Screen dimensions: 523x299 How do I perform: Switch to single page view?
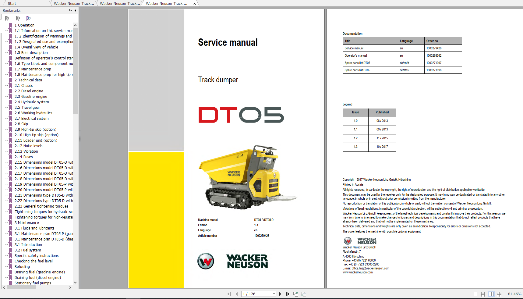[x=475, y=294]
